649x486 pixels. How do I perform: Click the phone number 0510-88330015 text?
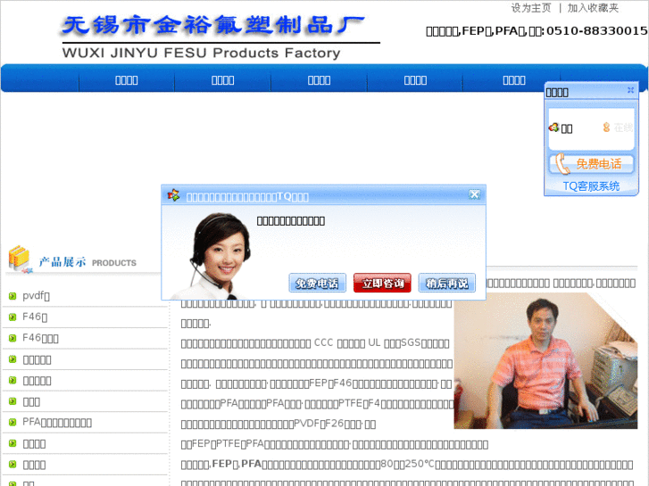tap(597, 31)
